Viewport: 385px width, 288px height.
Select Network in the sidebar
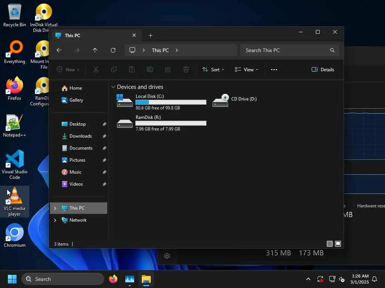[x=79, y=220]
